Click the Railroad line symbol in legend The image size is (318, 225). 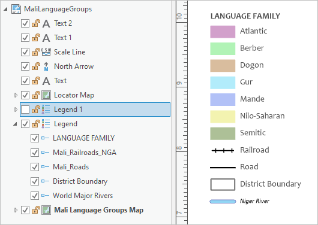tap(223, 151)
